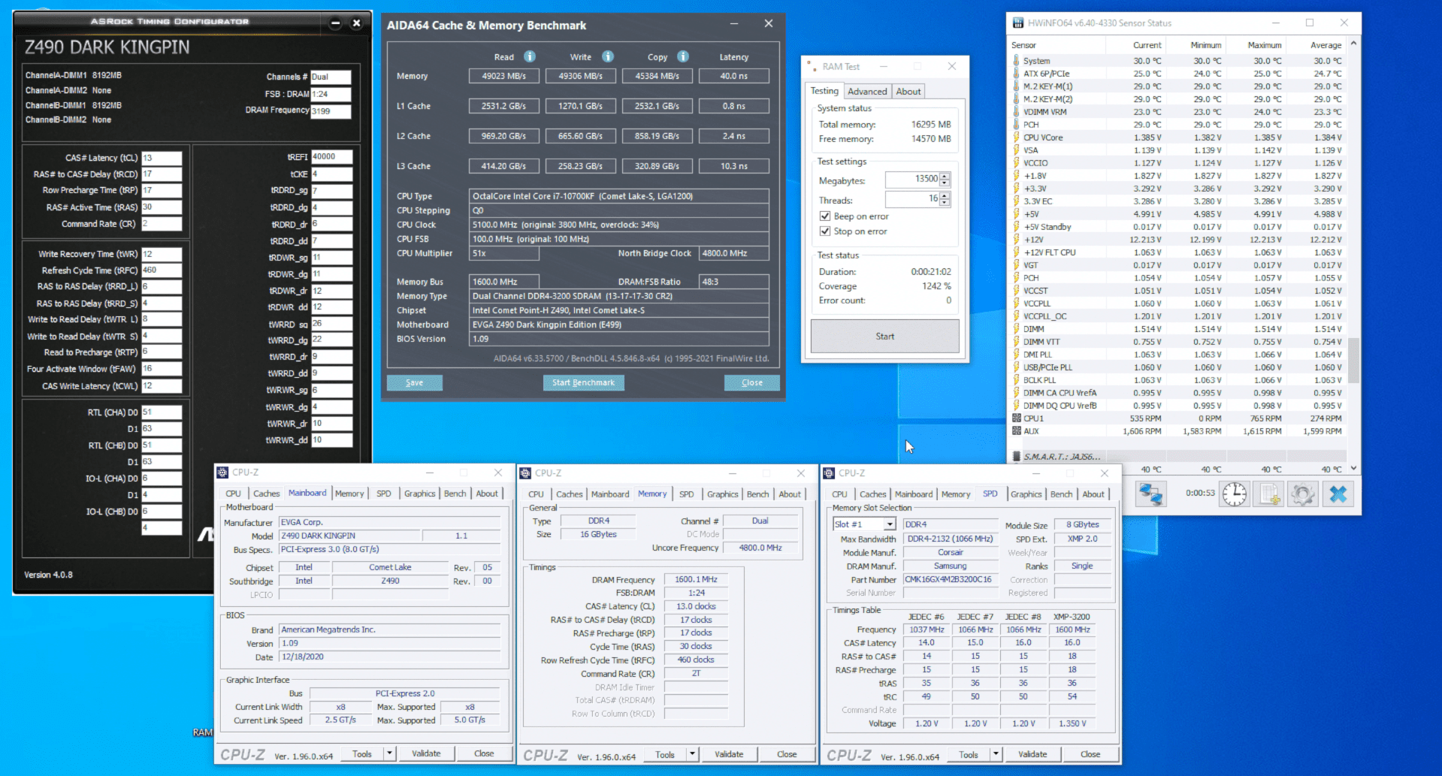This screenshot has height=776, width=1442.
Task: Click the HWiNFO64 title bar app icon
Action: (1017, 23)
